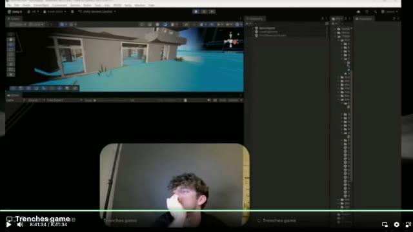This screenshot has height=232, width=413.
Task: Click the Unity editor Step frame button
Action: [x=212, y=12]
